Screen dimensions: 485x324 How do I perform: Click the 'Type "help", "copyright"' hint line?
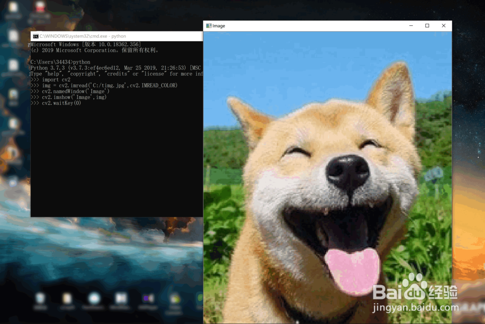(x=116, y=74)
